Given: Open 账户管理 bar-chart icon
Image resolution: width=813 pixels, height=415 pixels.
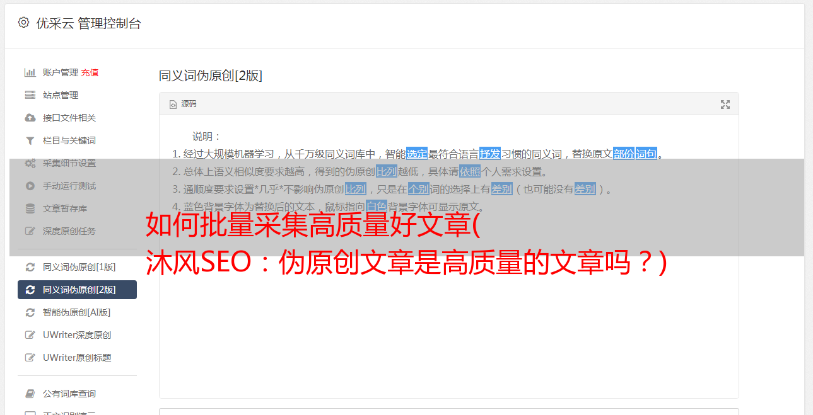Looking at the screenshot, I should (30, 72).
